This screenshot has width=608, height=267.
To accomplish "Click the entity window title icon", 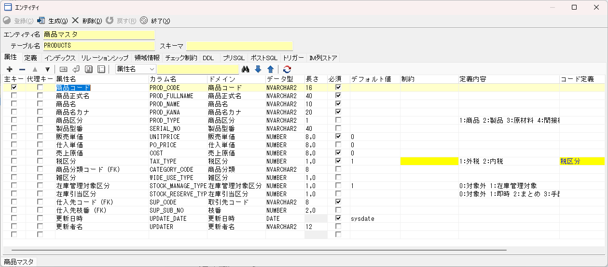I will (8, 7).
